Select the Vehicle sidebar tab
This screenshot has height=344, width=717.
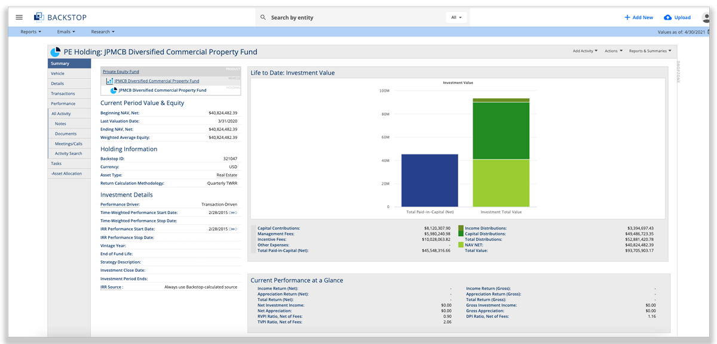click(69, 73)
